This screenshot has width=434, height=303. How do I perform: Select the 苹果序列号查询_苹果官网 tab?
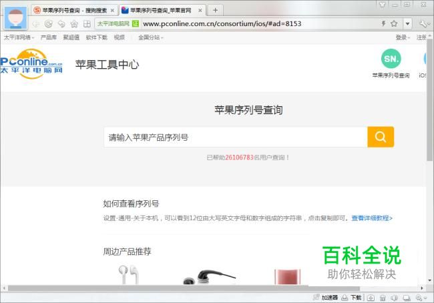162,11
